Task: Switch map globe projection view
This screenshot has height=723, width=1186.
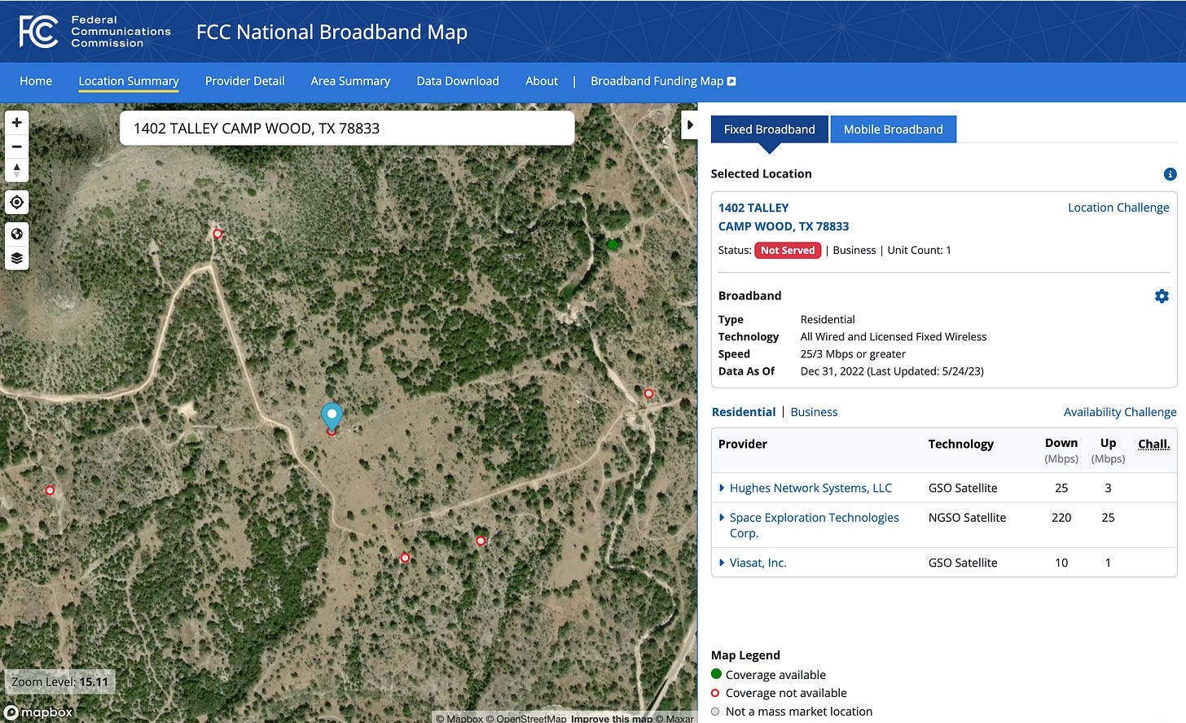Action: pyautogui.click(x=16, y=234)
